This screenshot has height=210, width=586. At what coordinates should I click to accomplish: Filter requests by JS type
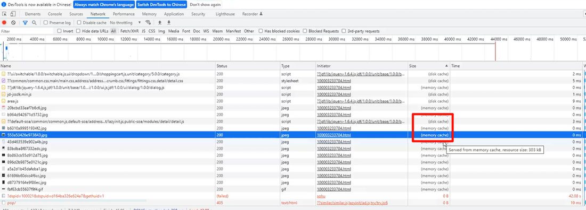(x=143, y=31)
